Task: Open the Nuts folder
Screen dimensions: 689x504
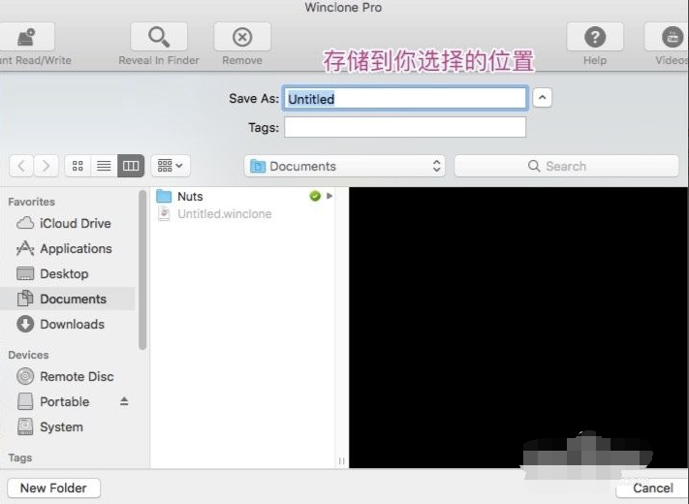Action: (x=244, y=197)
